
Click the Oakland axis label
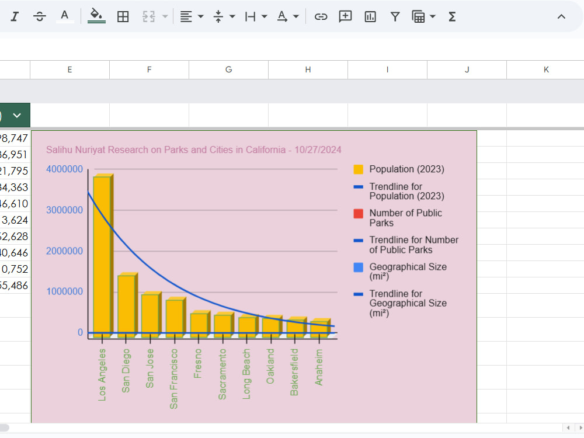click(270, 366)
